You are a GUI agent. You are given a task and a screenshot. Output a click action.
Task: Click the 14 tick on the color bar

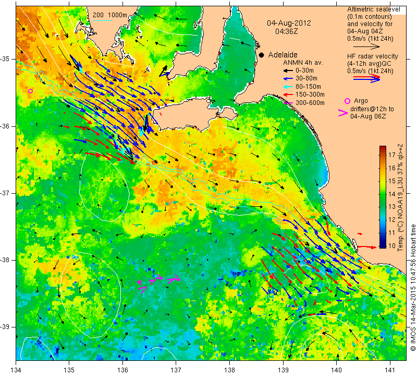click(x=392, y=194)
